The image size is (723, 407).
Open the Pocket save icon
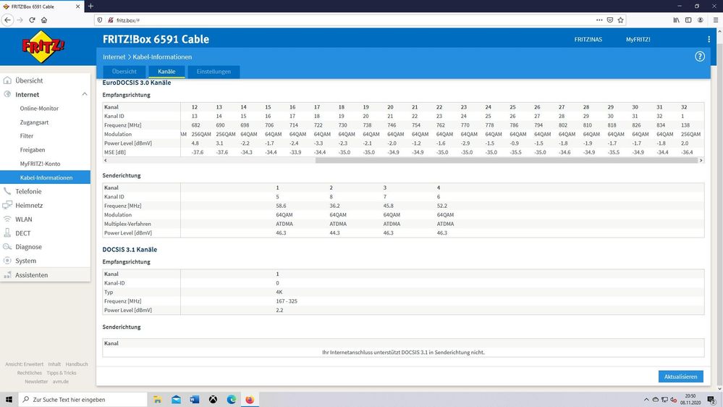tap(610, 20)
